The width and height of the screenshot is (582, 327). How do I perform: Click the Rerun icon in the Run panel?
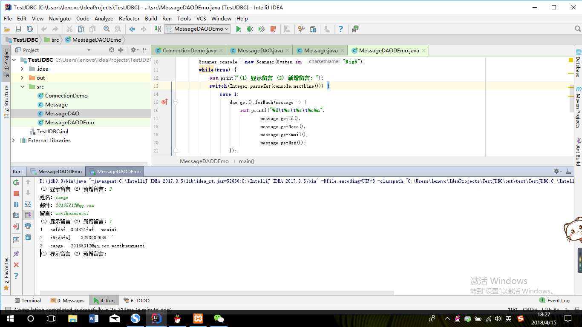click(x=16, y=182)
